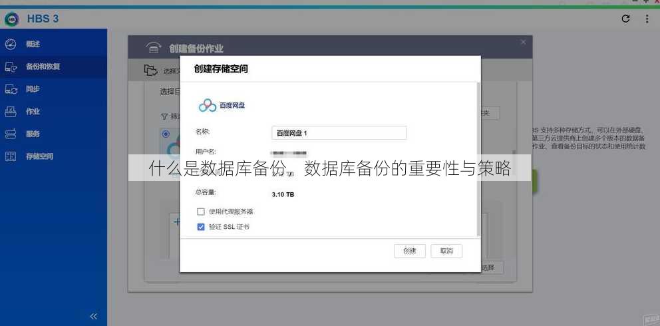Uncheck the 验证 SSL 证书 checkbox
The image size is (660, 326).
click(201, 227)
